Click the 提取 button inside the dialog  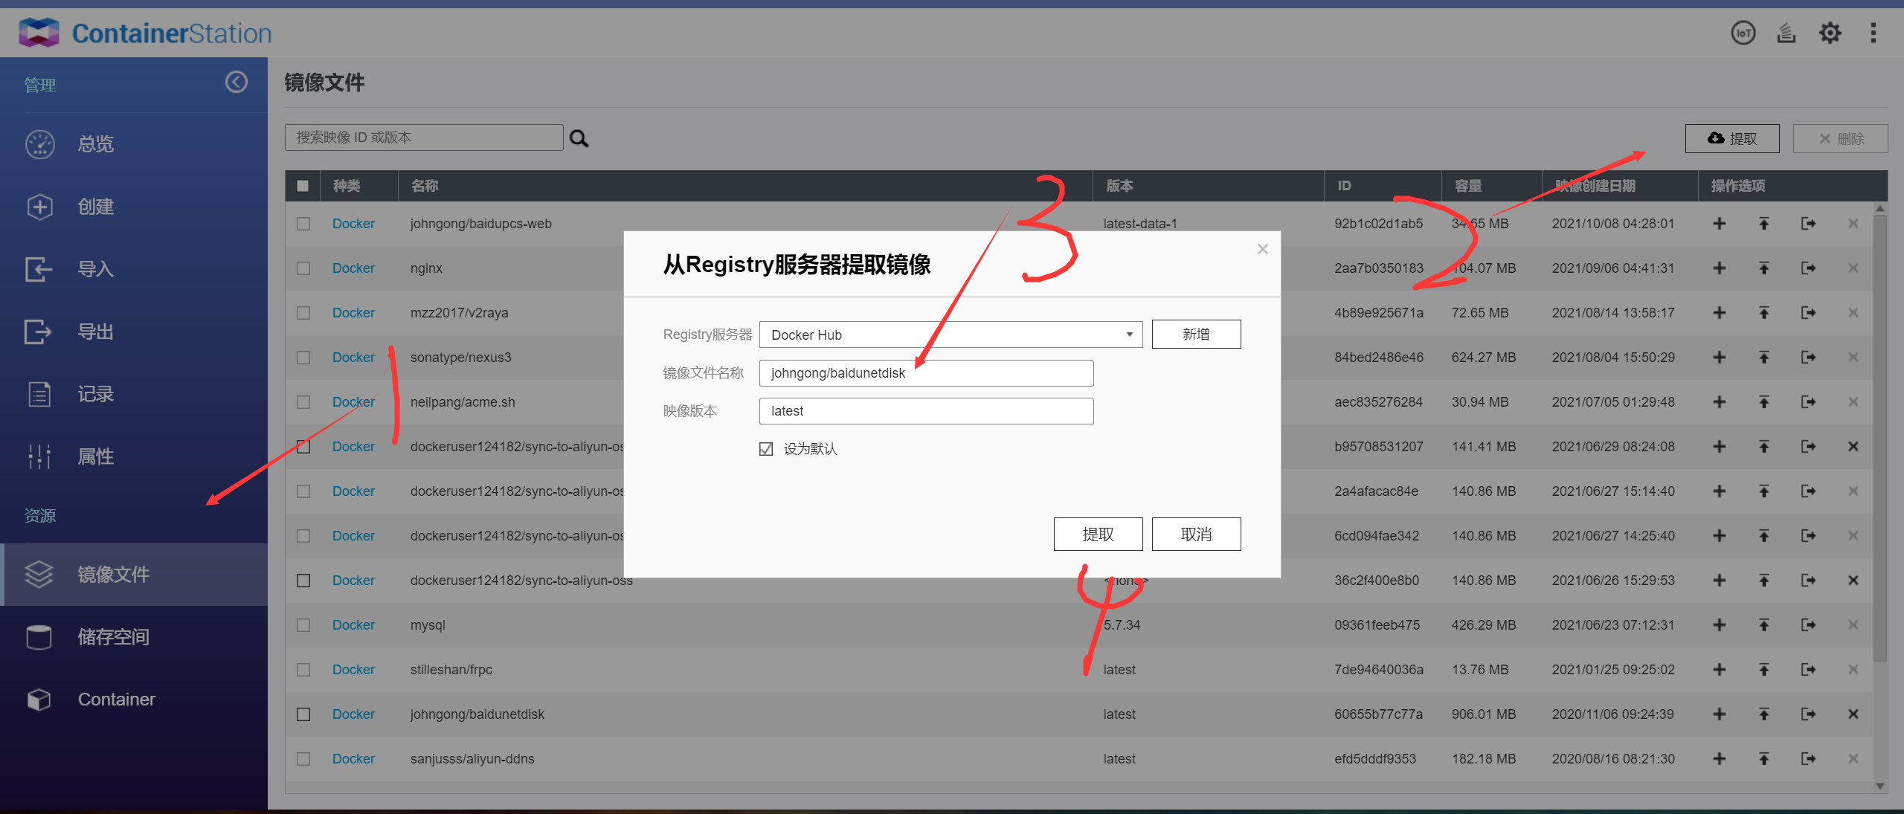1099,534
